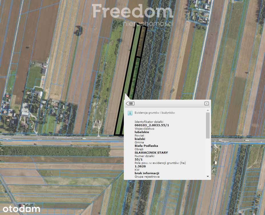
Task: Close the parcel information popup
Action: pos(207,104)
